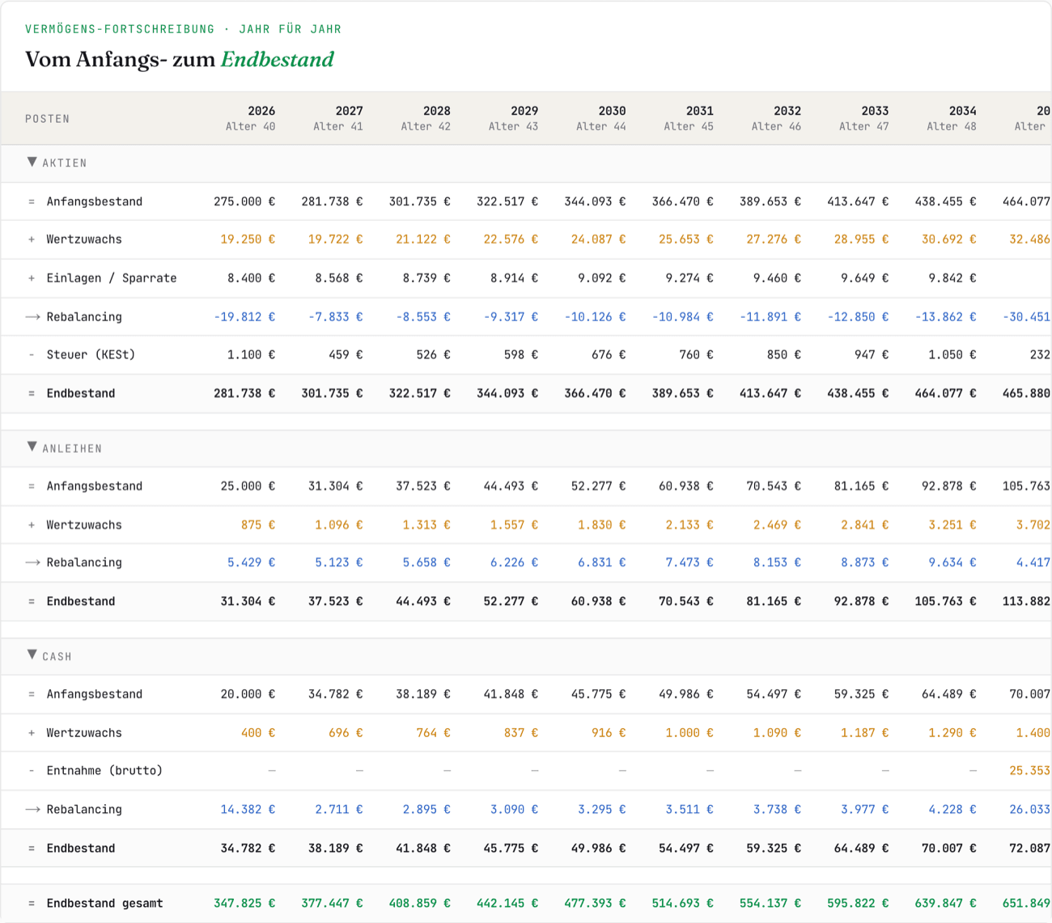Select Sparrate value 9.842 € for 2034
1052x923 pixels.
pos(952,278)
